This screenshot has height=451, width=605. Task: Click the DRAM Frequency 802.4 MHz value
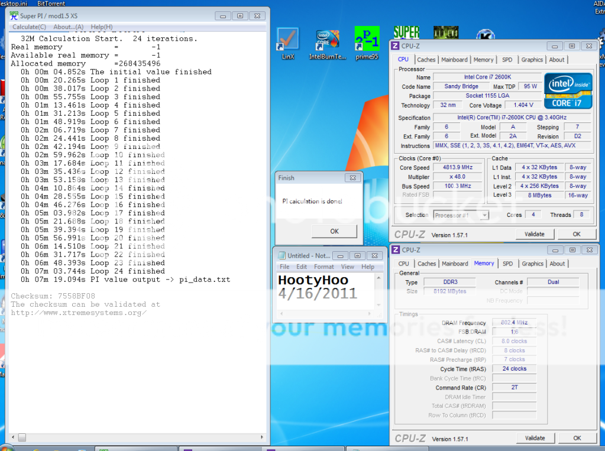(x=514, y=323)
